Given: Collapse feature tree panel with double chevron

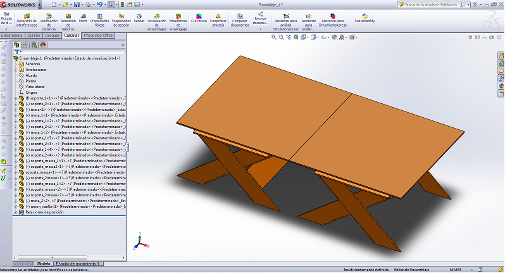Looking at the screenshot, I should 122,45.
